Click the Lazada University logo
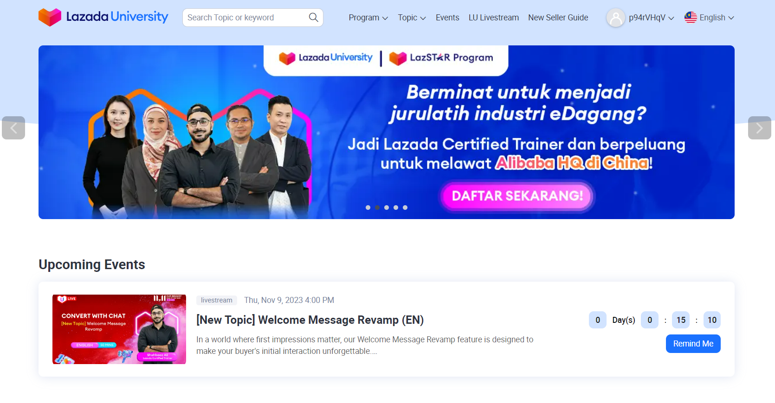The width and height of the screenshot is (775, 403). click(x=103, y=17)
